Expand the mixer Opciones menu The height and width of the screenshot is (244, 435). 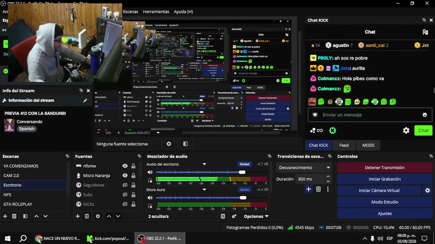pos(256,216)
